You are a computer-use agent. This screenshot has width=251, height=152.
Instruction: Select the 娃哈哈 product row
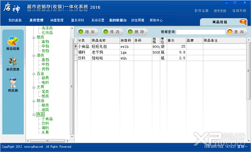point(160,58)
